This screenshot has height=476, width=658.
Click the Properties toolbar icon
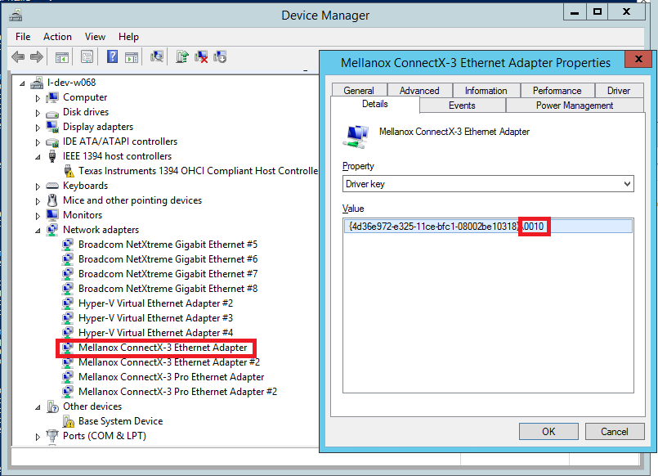click(x=87, y=56)
